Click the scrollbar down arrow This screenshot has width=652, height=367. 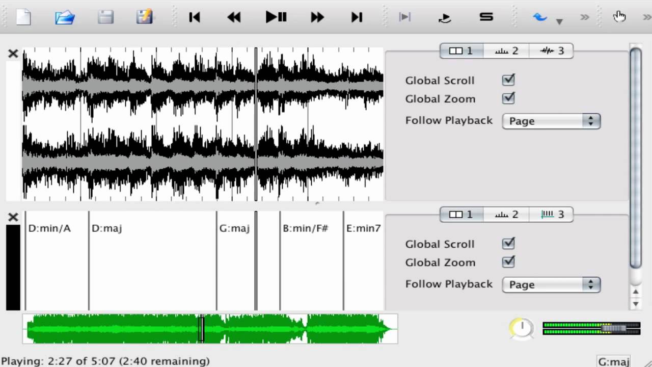point(636,304)
